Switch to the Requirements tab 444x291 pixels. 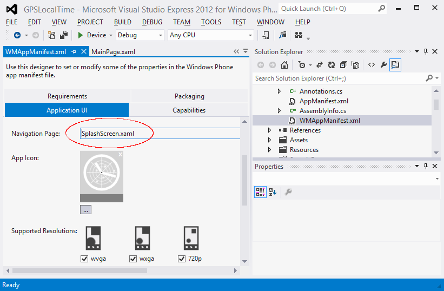tap(67, 96)
